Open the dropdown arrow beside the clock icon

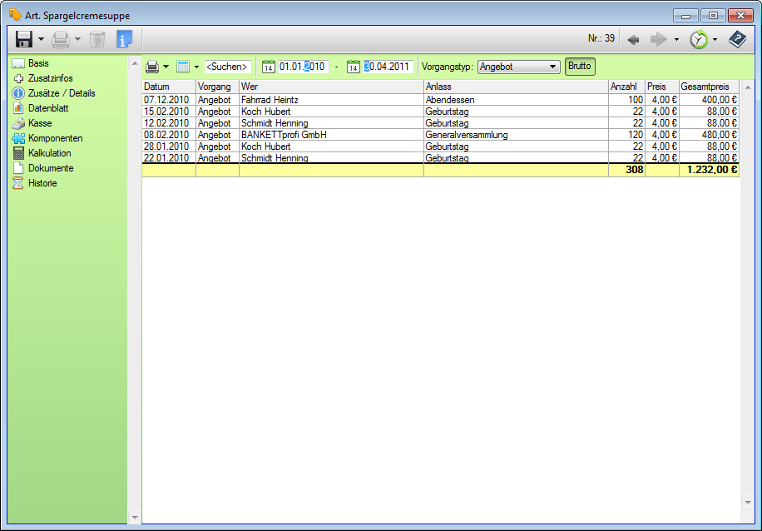[715, 39]
